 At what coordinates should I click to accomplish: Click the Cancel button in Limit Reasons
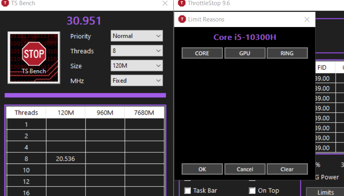point(245,169)
